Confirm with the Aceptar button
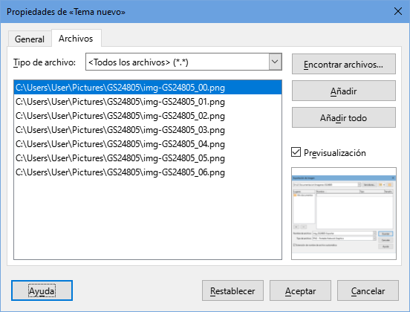The image size is (410, 312). point(300,290)
